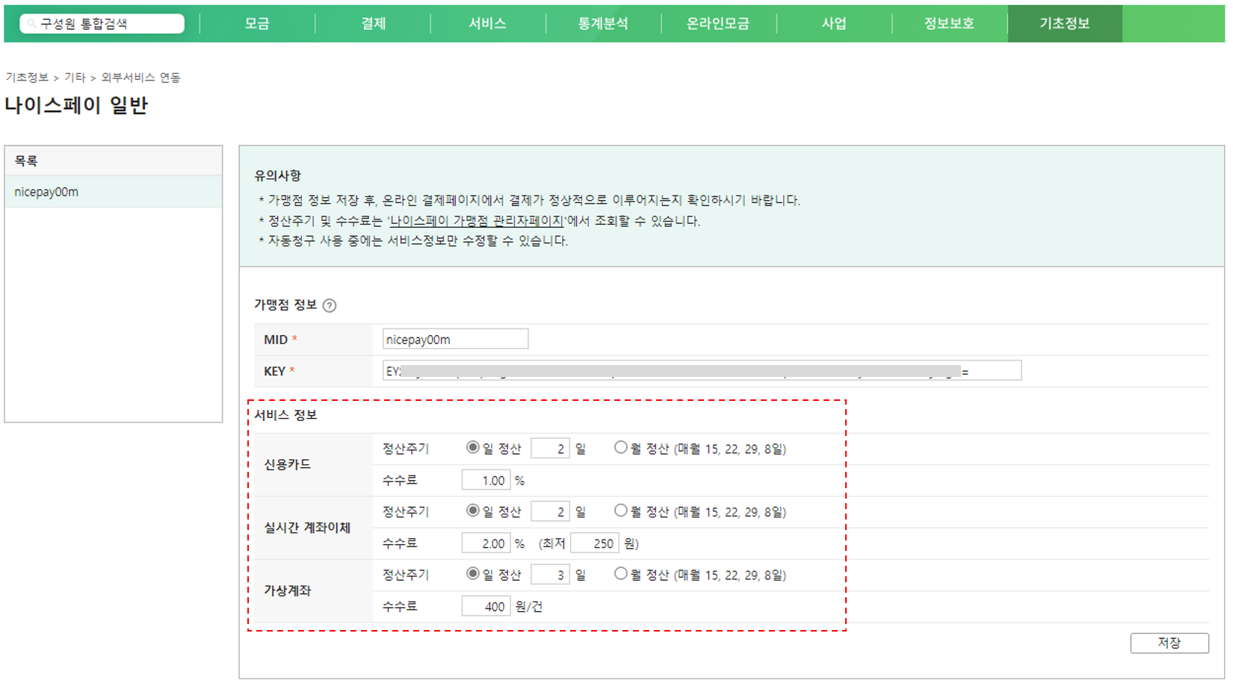Click the 가상계좌 수수료 400 field
Image resolution: width=1233 pixels, height=692 pixels.
click(486, 606)
